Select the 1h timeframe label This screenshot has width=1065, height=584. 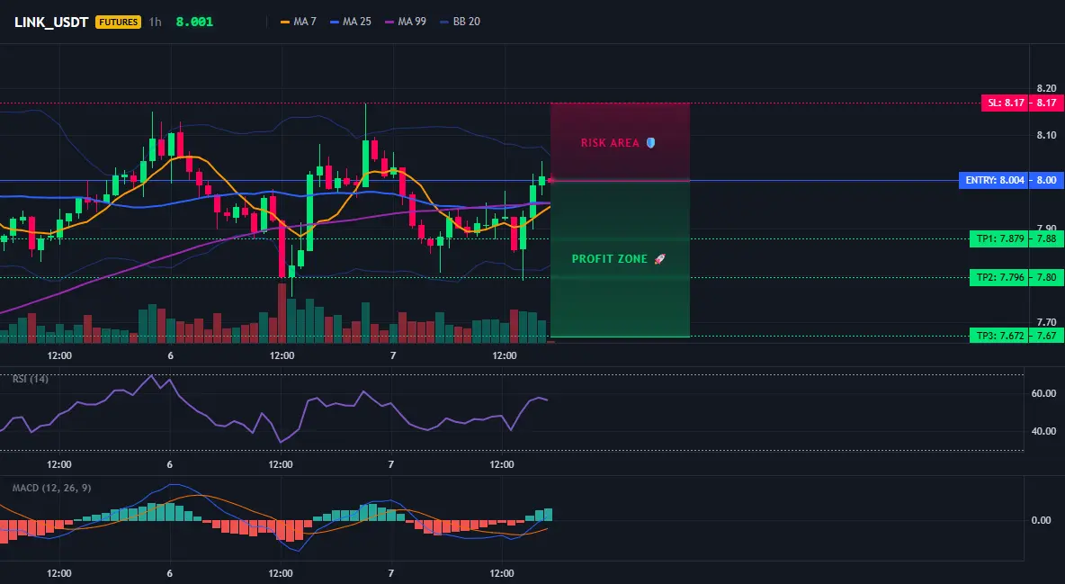point(156,22)
